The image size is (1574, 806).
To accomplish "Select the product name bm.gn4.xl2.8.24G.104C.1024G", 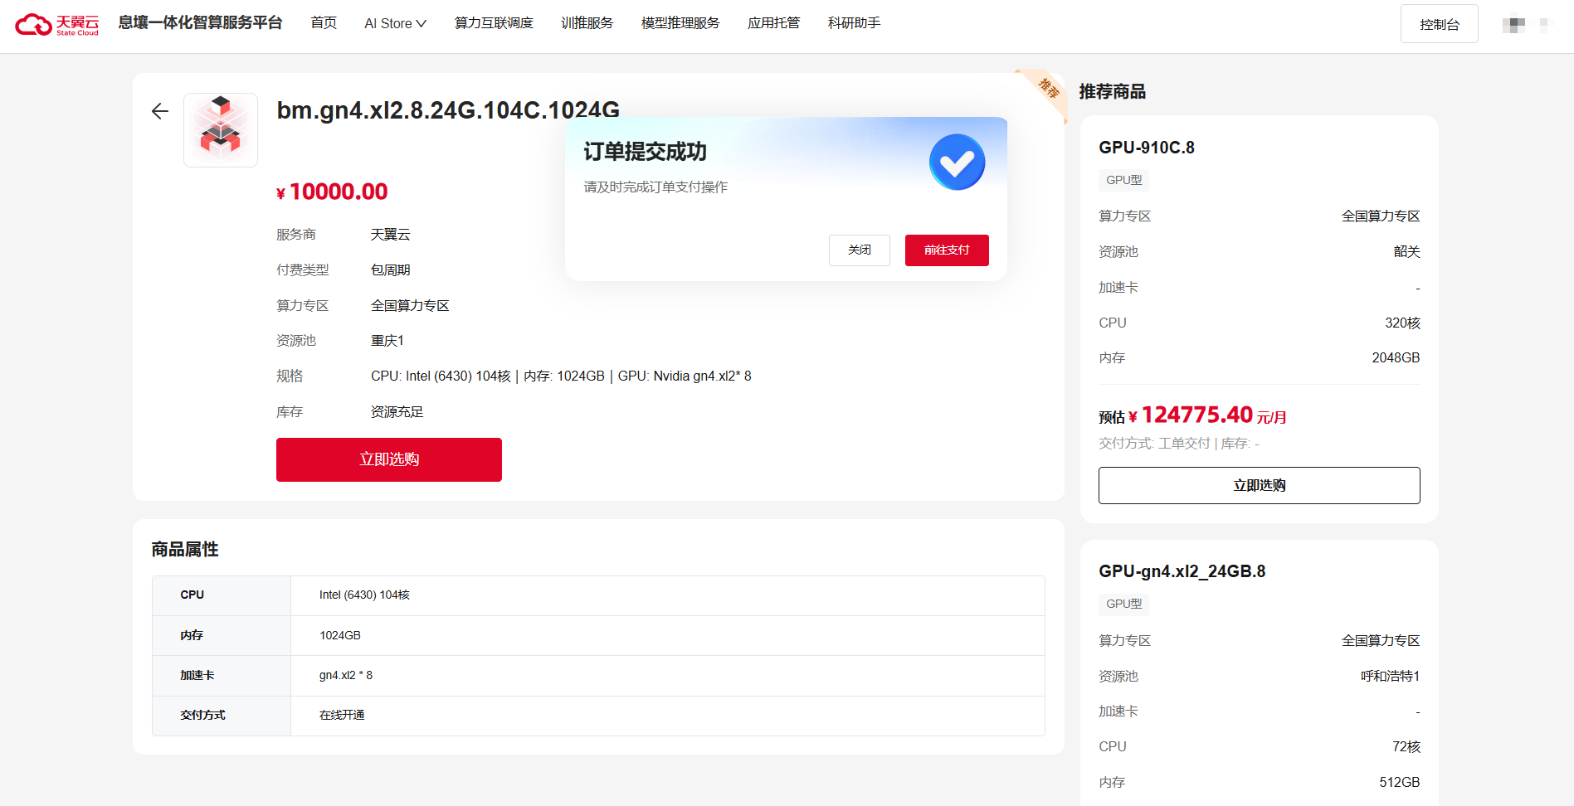I will [448, 110].
